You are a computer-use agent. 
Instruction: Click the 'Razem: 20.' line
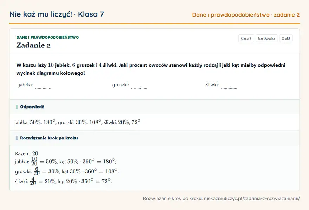pos(27,153)
